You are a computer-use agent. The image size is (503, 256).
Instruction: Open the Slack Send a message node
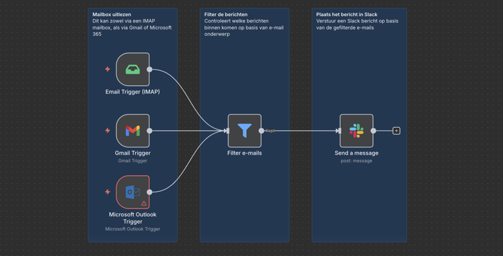click(356, 130)
